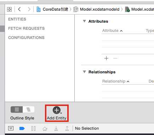
Task: Click the Model.xcdatamodel version icon
Action: coord(127,9)
